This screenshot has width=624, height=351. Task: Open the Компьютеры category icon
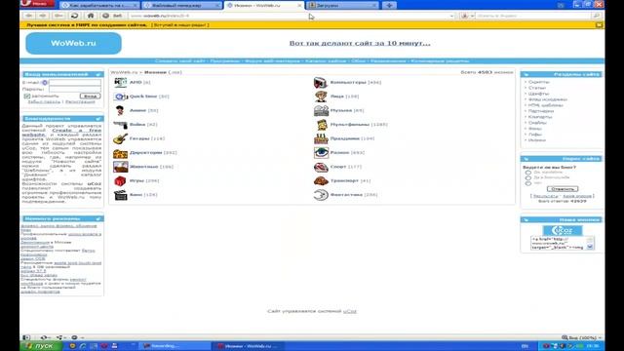pos(321,82)
